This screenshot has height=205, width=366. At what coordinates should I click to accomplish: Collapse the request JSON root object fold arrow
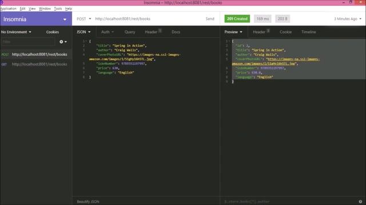click(86, 41)
